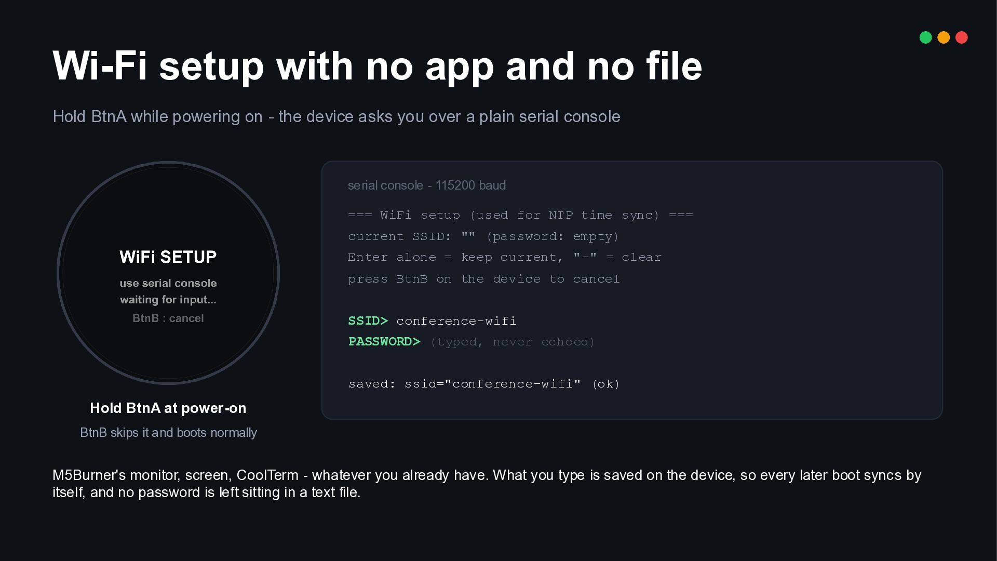Click the footer paragraph mentioning M5Burner's monitor

[487, 484]
